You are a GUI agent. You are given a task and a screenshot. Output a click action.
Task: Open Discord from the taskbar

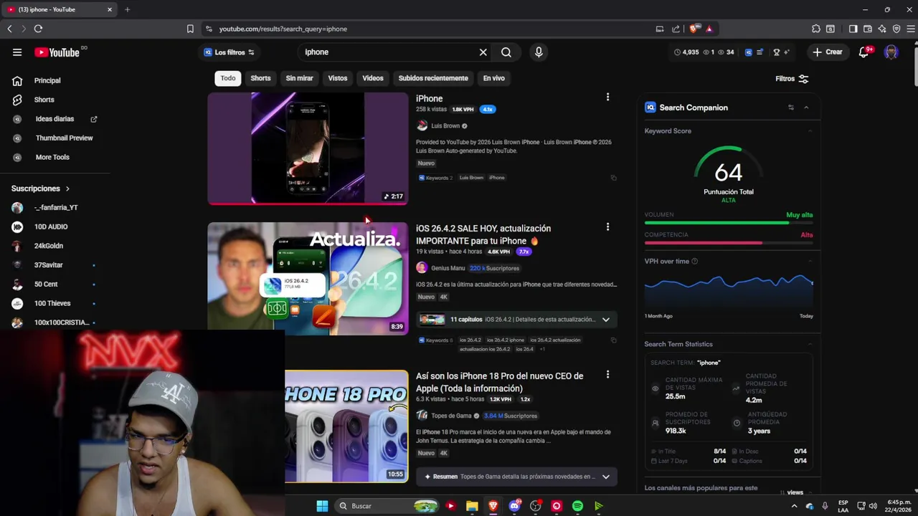click(x=514, y=506)
